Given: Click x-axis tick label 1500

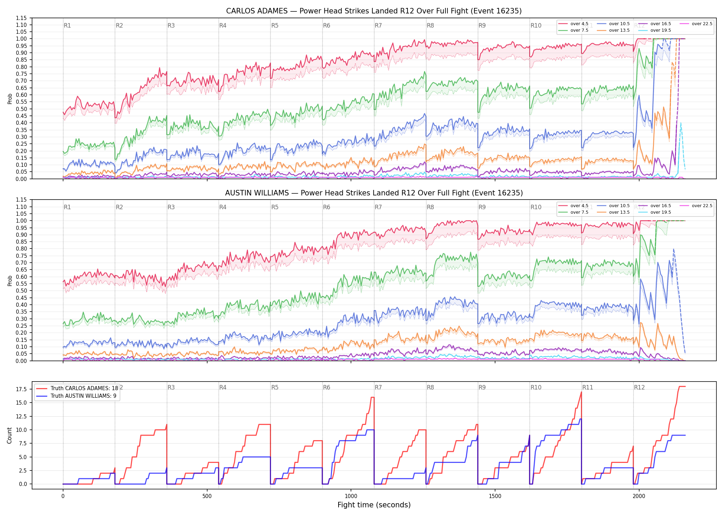Looking at the screenshot, I should (x=495, y=496).
